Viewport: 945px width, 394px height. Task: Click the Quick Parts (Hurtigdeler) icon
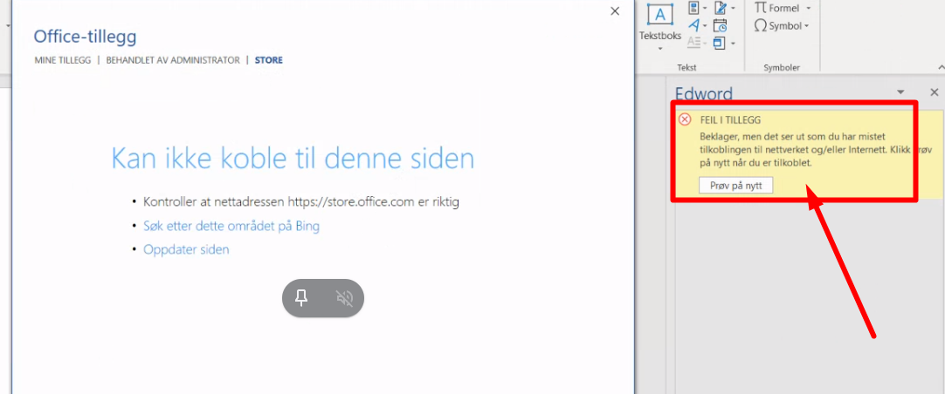click(695, 9)
